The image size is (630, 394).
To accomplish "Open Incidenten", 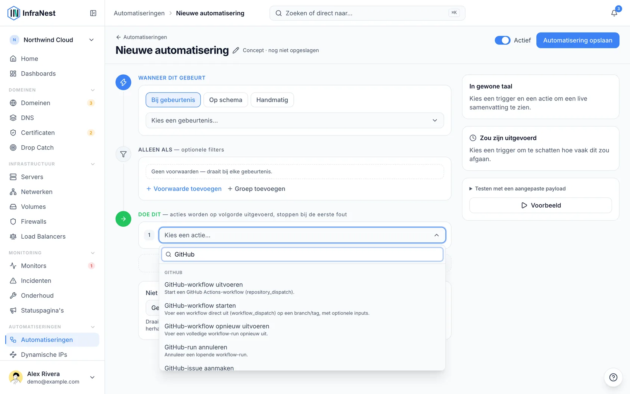I will pyautogui.click(x=52, y=280).
